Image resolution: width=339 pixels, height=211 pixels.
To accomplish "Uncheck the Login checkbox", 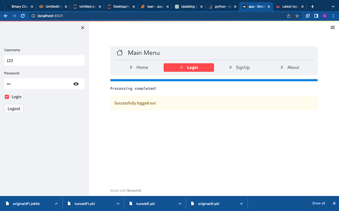I will pos(7,97).
